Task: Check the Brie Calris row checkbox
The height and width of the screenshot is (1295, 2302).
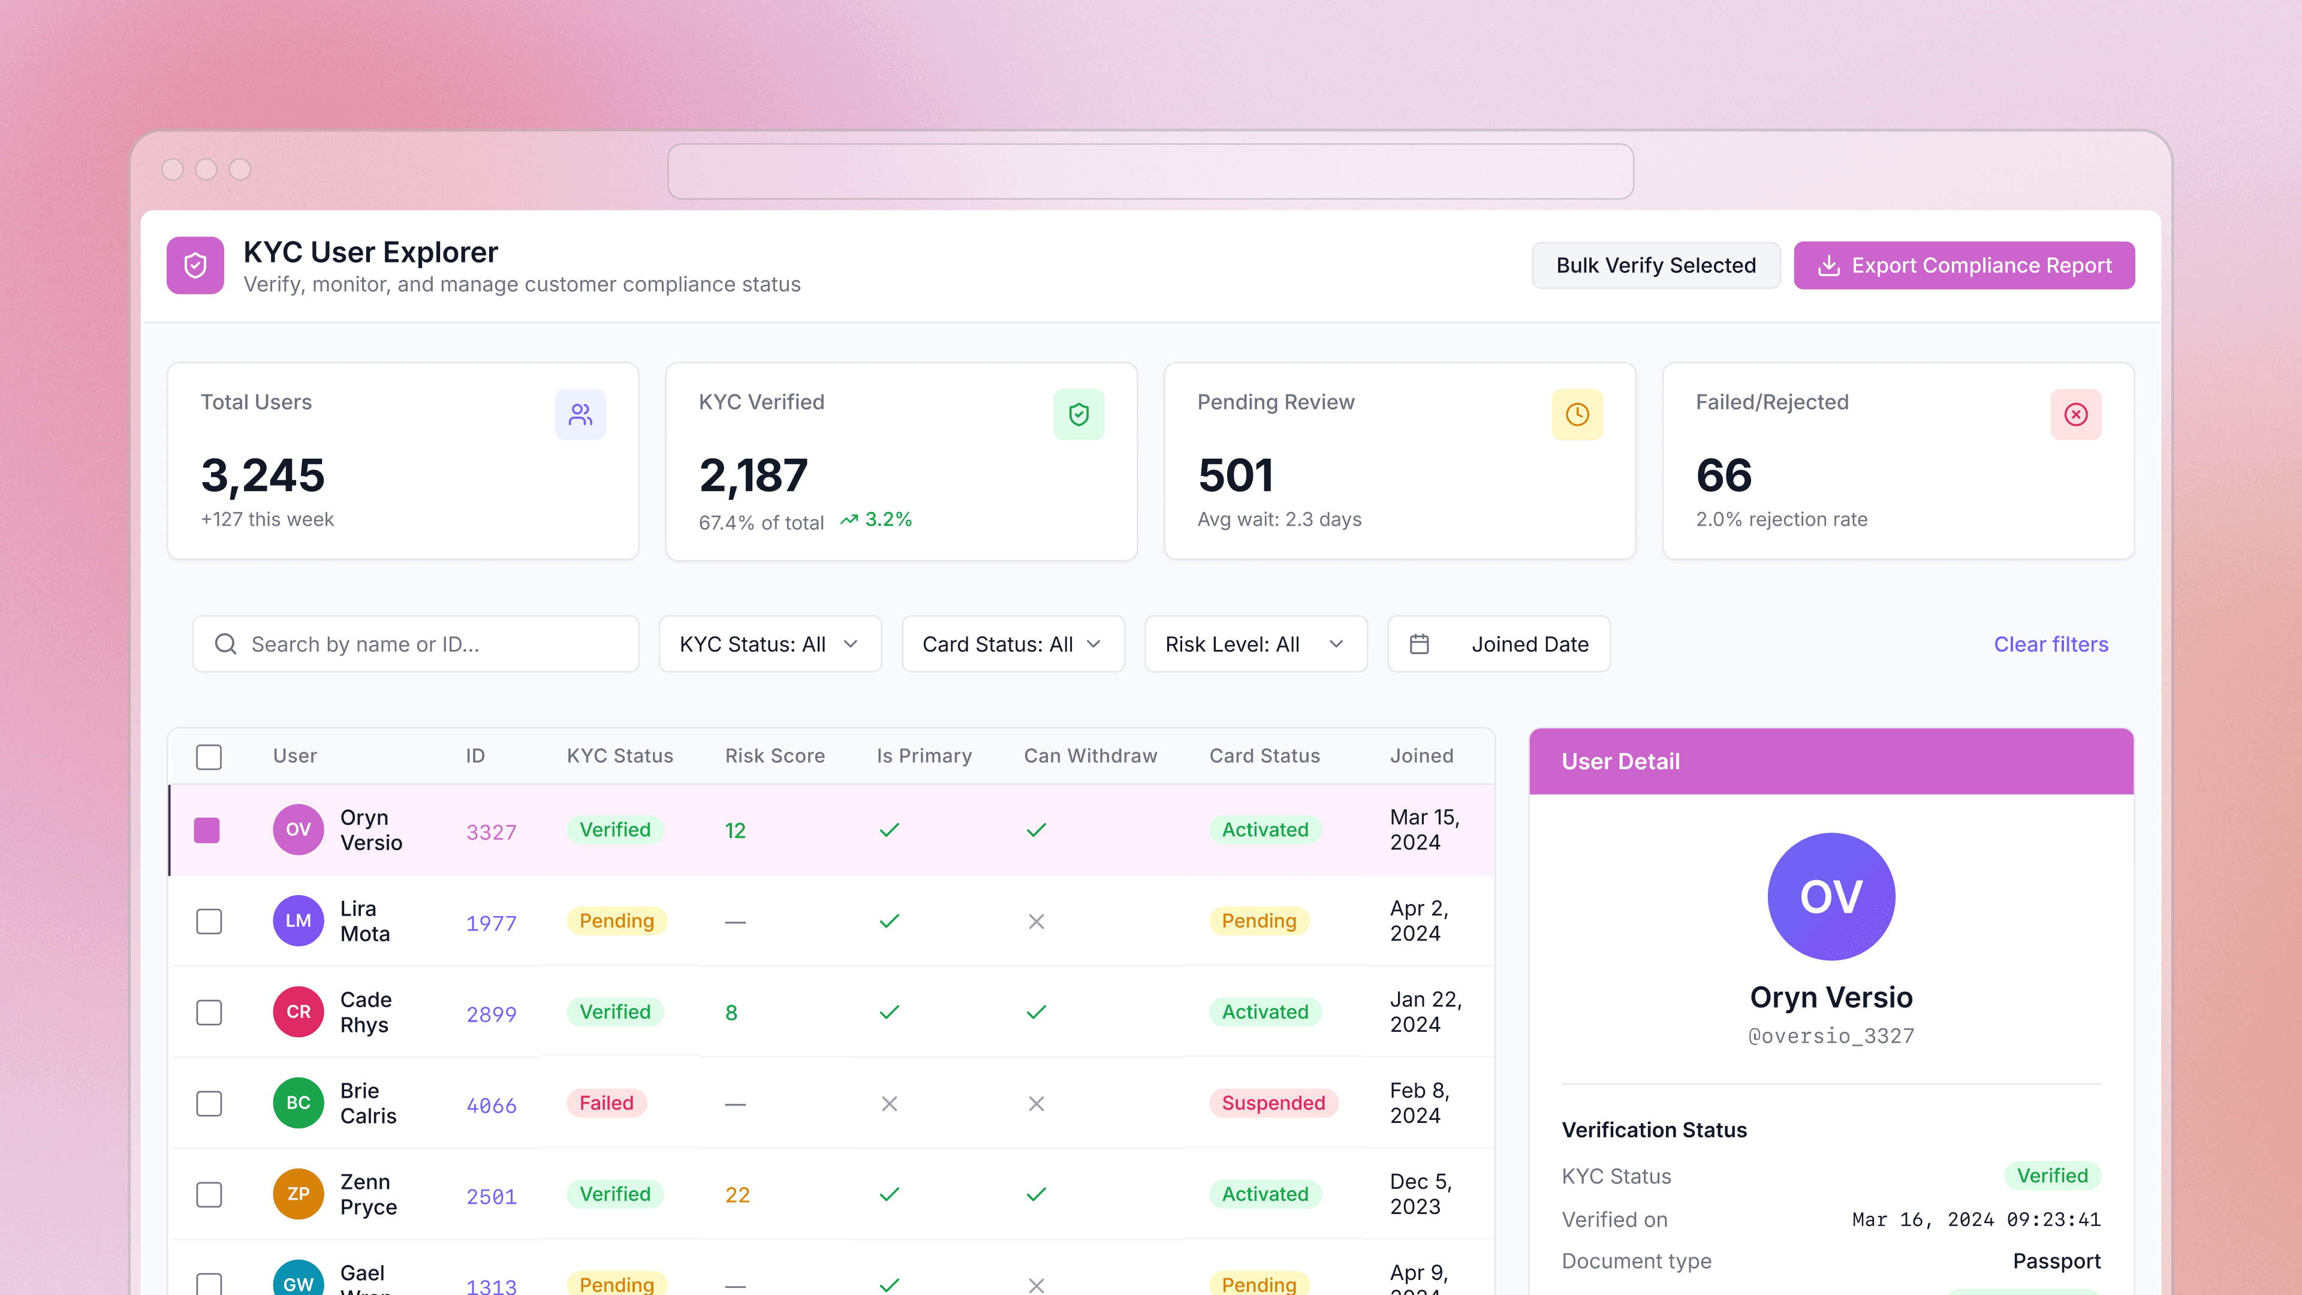Action: tap(209, 1104)
